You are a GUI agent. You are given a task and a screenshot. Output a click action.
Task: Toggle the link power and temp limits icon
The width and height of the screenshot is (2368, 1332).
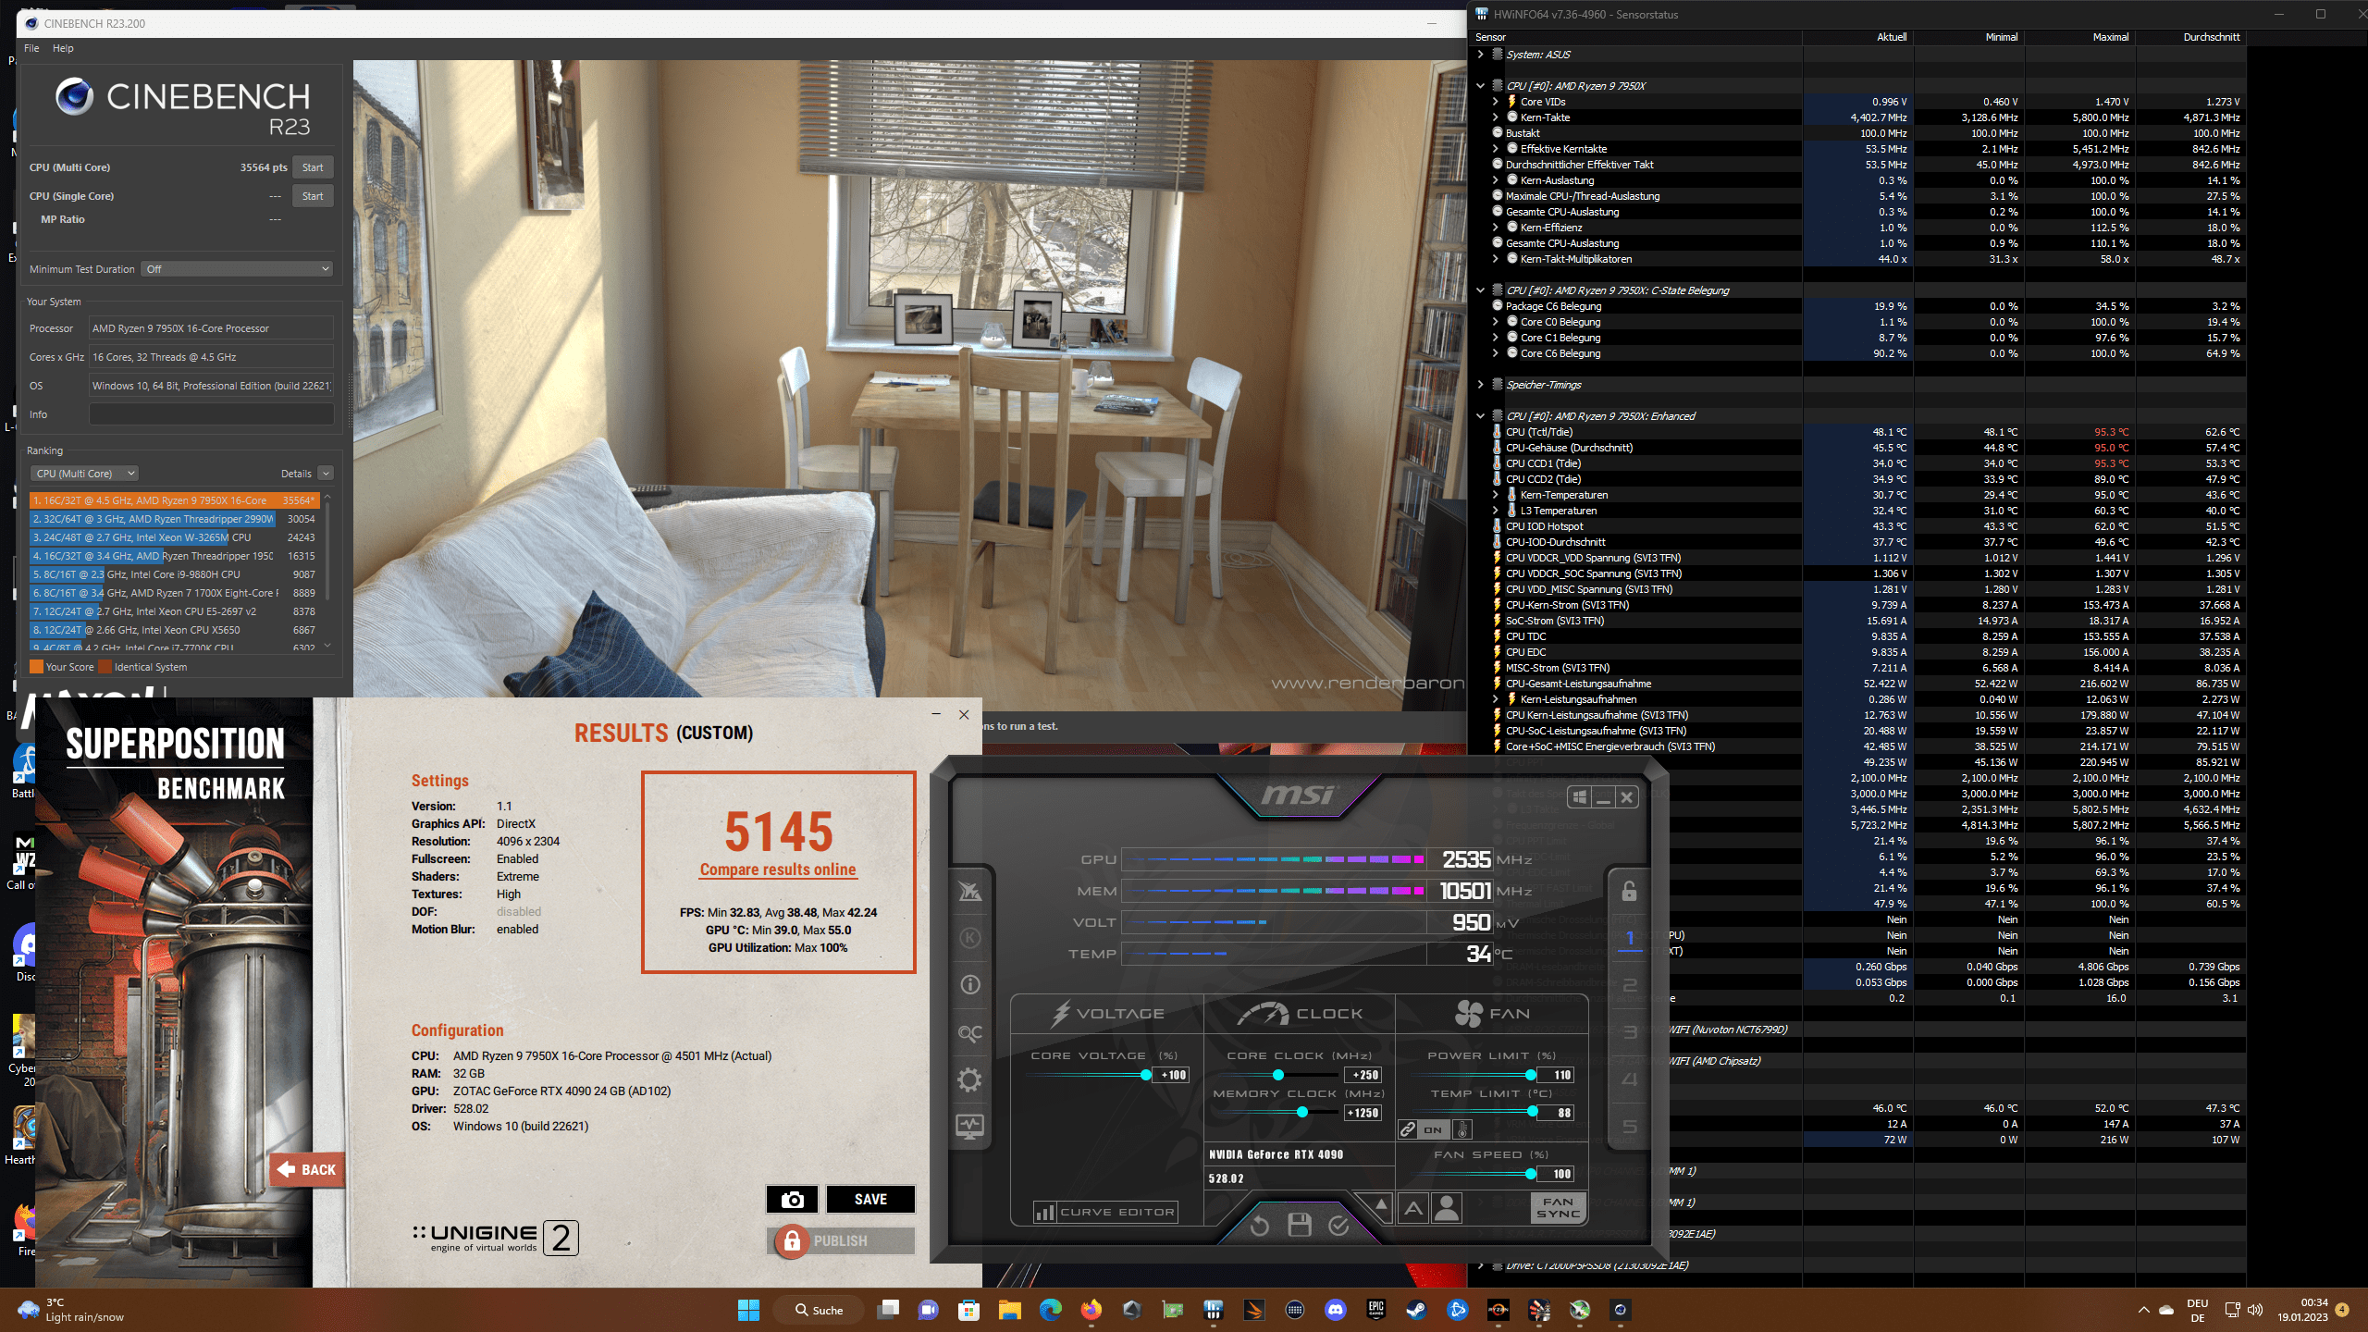tap(1407, 1129)
